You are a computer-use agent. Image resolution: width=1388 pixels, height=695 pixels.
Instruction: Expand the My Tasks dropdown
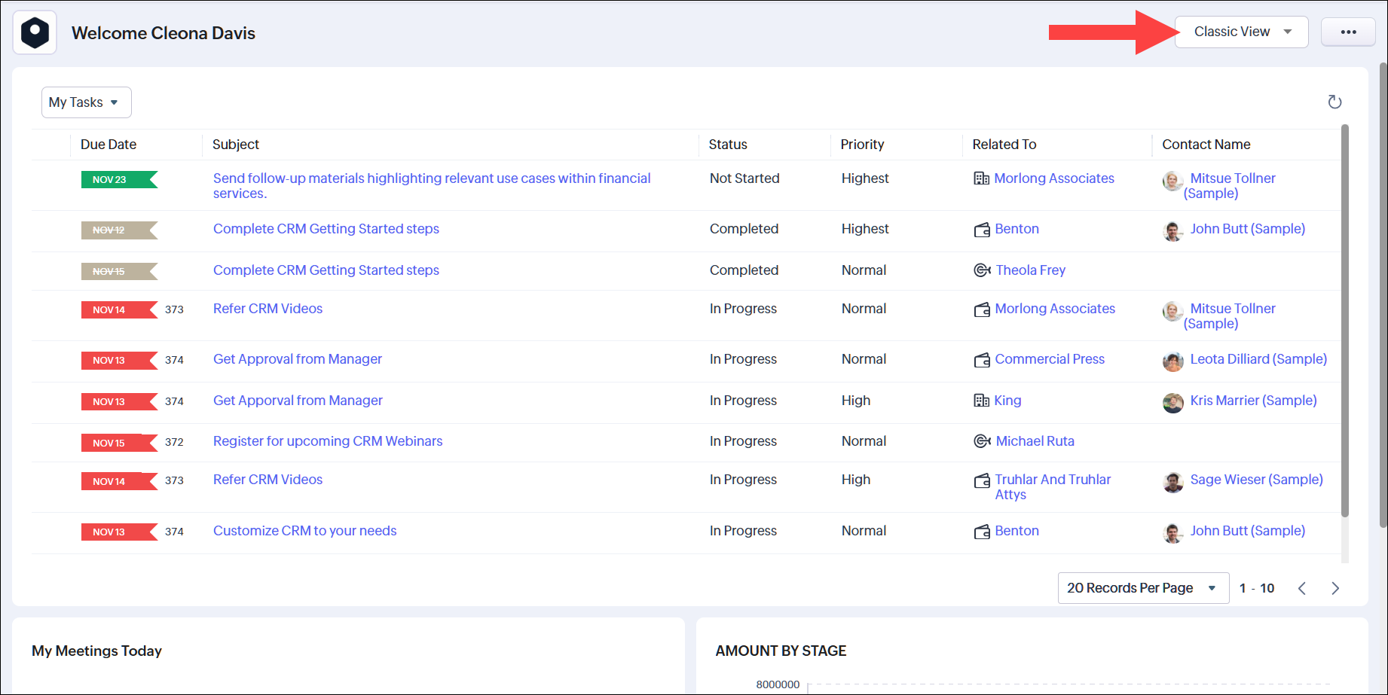click(86, 102)
